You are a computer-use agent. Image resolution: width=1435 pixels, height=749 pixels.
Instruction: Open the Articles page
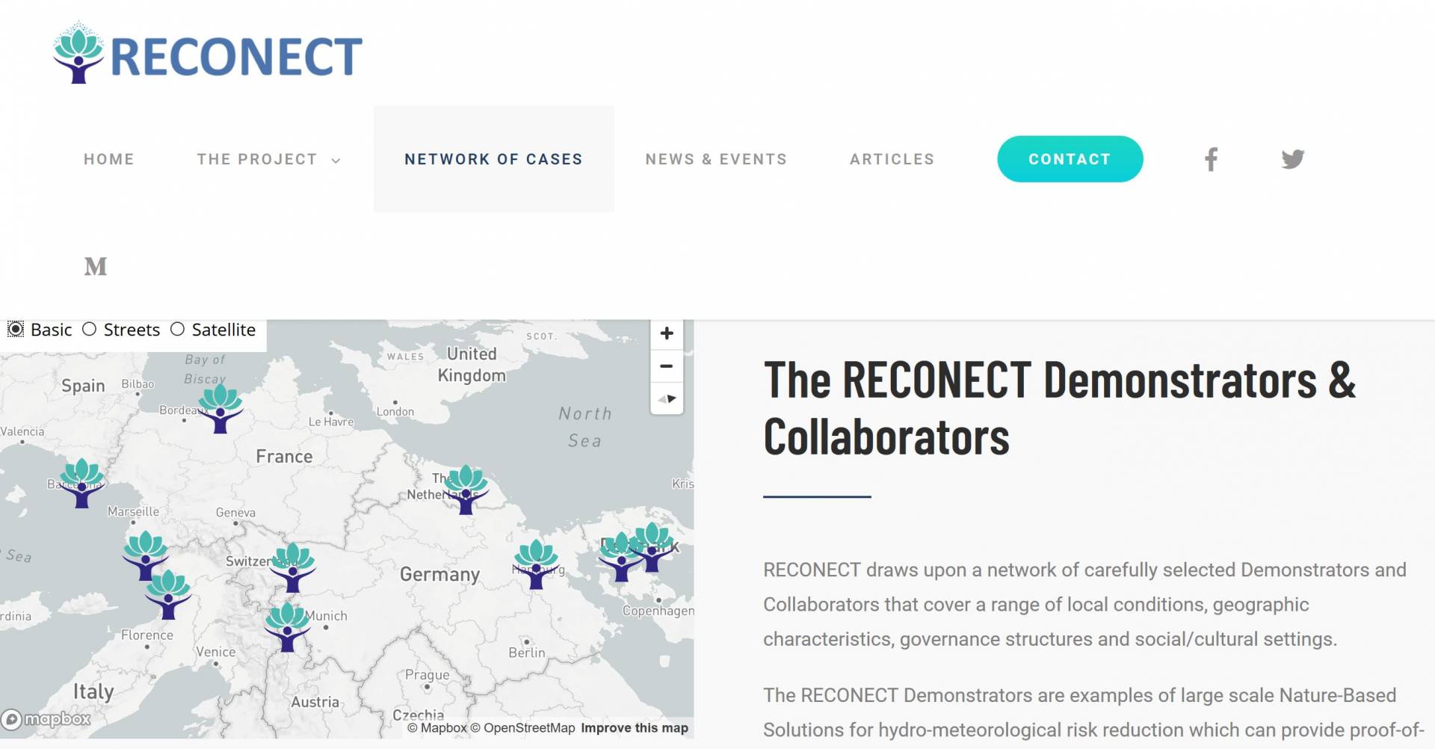tap(892, 159)
